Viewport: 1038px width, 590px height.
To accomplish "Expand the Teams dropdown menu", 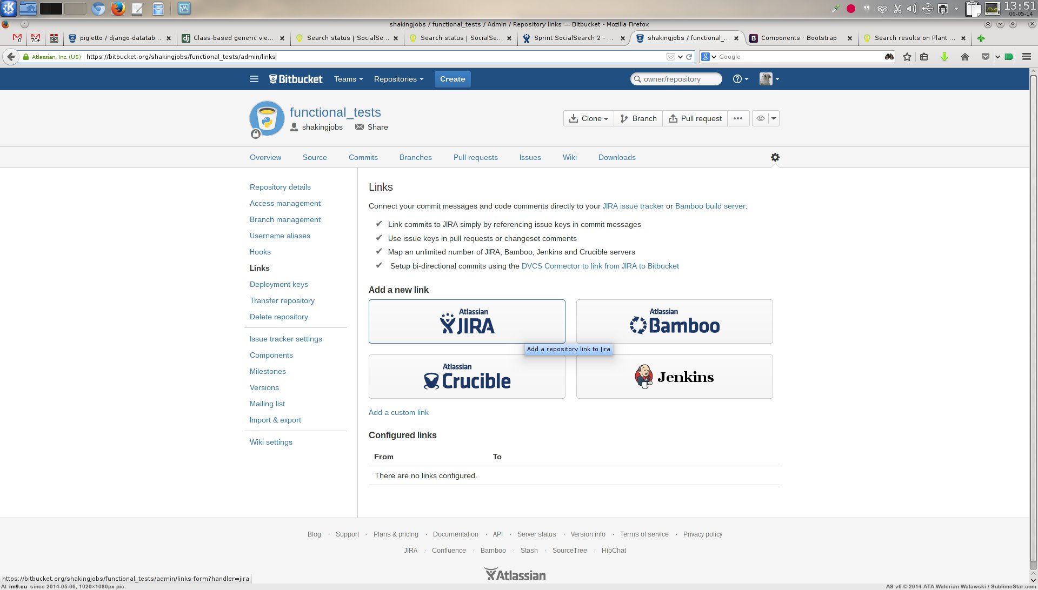I will [x=348, y=79].
